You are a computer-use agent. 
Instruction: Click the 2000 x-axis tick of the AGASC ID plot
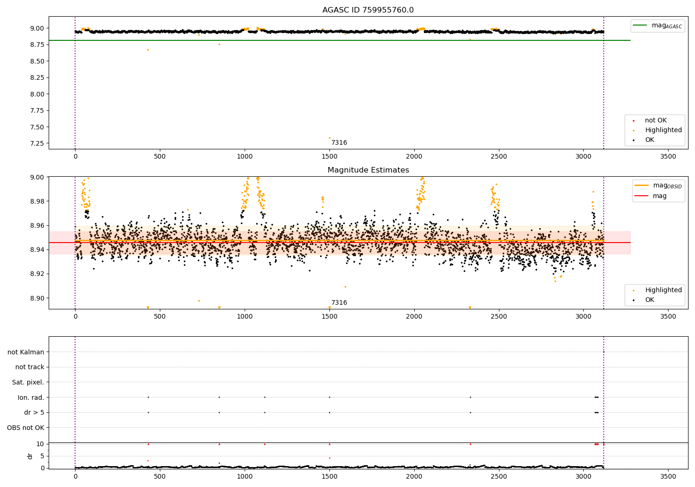414,156
